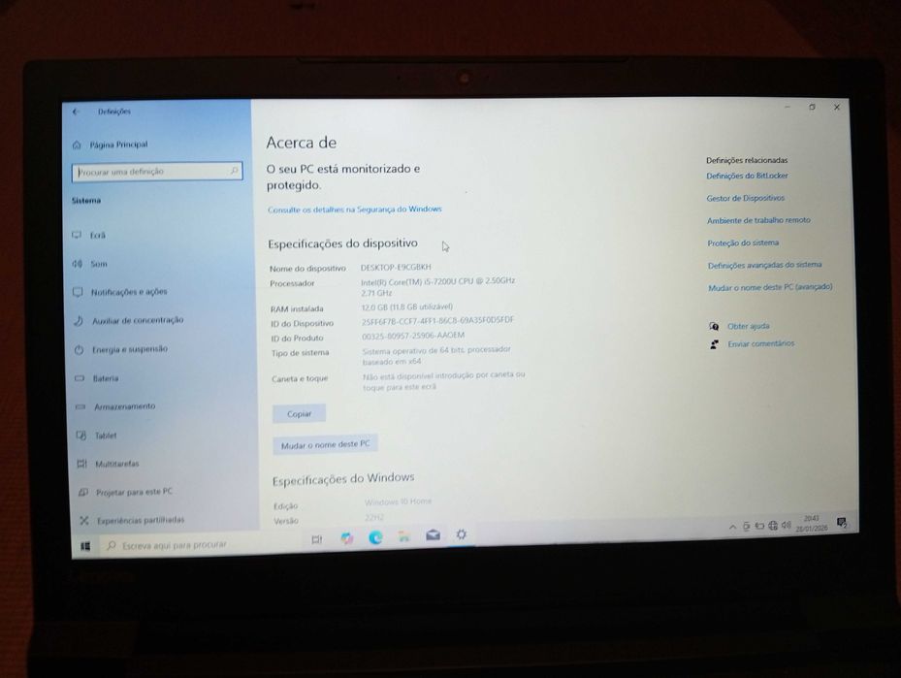The image size is (901, 678).
Task: Open Ambiente de trabalho remoto link
Action: click(x=758, y=220)
